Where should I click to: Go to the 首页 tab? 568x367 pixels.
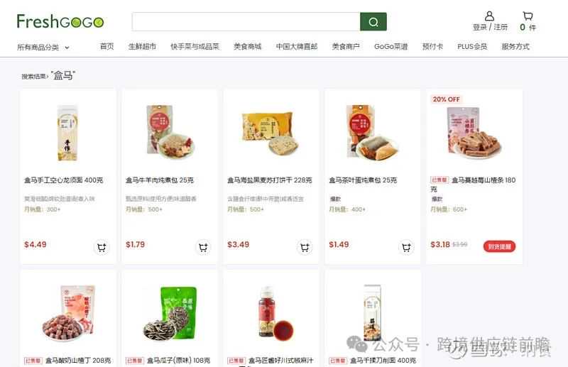(107, 46)
